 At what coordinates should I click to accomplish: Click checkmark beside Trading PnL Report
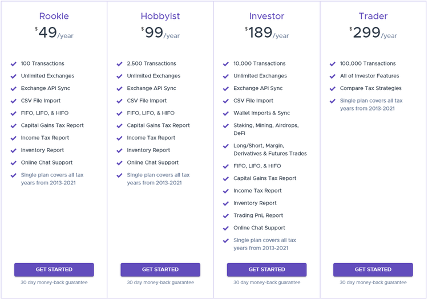click(x=226, y=216)
